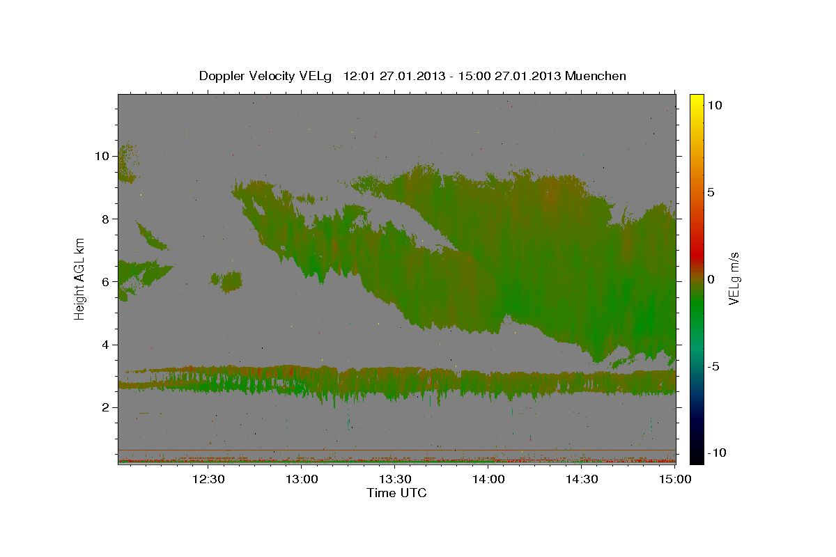Click the height tick label '2'

pos(106,407)
